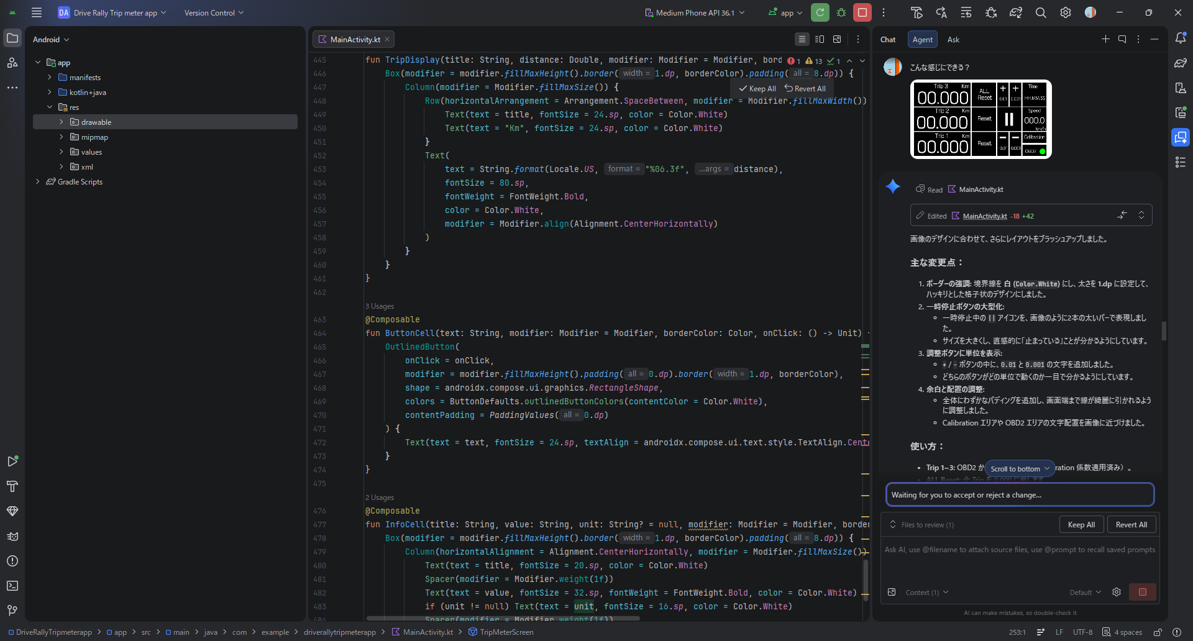The image size is (1193, 641).
Task: Switch editor to code-only view
Action: (802, 39)
